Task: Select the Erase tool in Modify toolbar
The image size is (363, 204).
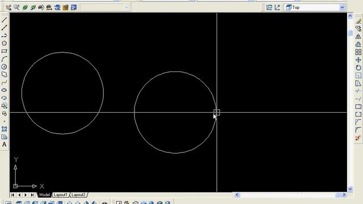Action: pyautogui.click(x=358, y=21)
